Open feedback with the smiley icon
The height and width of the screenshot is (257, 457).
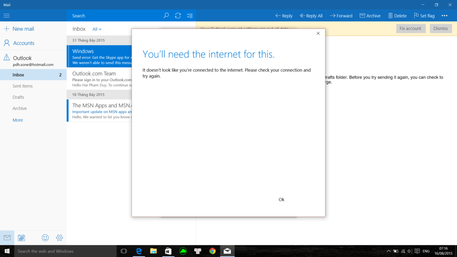click(x=45, y=238)
